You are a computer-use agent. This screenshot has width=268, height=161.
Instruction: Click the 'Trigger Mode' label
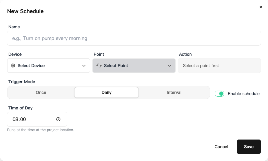click(x=22, y=82)
